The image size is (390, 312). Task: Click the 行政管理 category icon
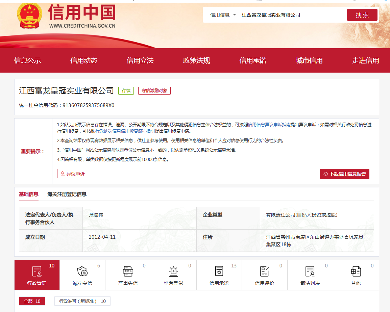tap(37, 271)
